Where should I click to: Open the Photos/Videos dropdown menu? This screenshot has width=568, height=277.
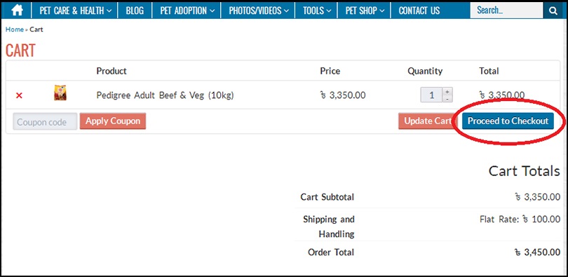[259, 11]
